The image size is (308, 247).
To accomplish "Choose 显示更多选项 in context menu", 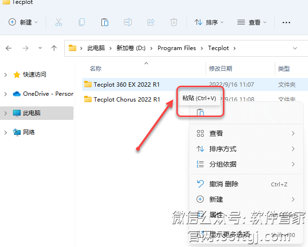I will 246,234.
